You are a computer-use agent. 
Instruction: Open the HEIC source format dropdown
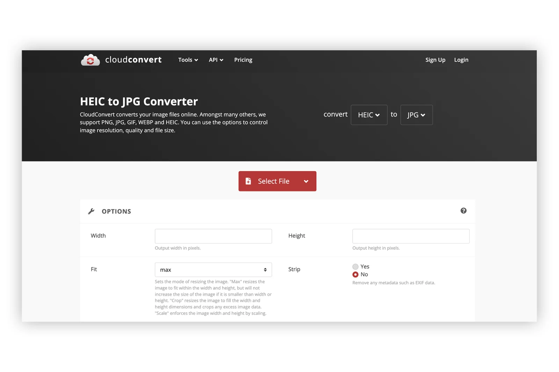pos(369,115)
